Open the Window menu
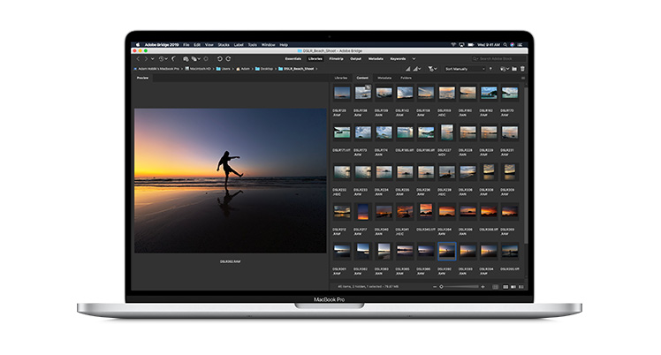661x355 pixels. click(268, 45)
